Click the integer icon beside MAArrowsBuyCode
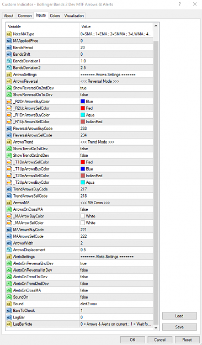Viewport: 202px width, 345px height. click(9, 230)
